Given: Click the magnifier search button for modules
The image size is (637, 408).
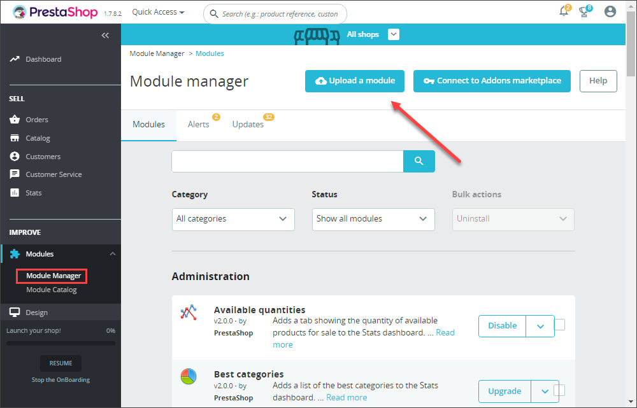Looking at the screenshot, I should tap(419, 161).
